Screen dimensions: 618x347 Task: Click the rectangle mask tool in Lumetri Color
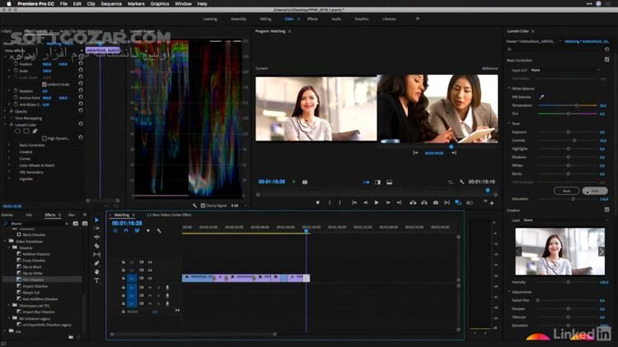[x=26, y=131]
